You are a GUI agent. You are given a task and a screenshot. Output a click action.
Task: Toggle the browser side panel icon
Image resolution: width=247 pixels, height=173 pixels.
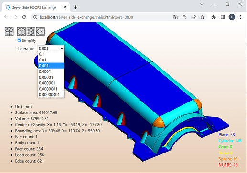[x=223, y=17]
